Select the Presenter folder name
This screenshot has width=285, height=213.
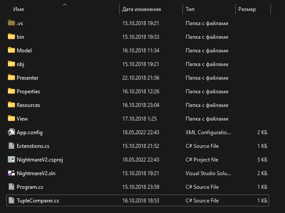click(27, 78)
